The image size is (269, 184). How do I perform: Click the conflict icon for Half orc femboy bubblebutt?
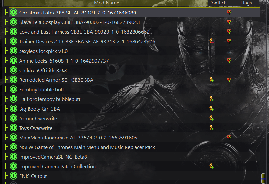pyautogui.click(x=211, y=99)
